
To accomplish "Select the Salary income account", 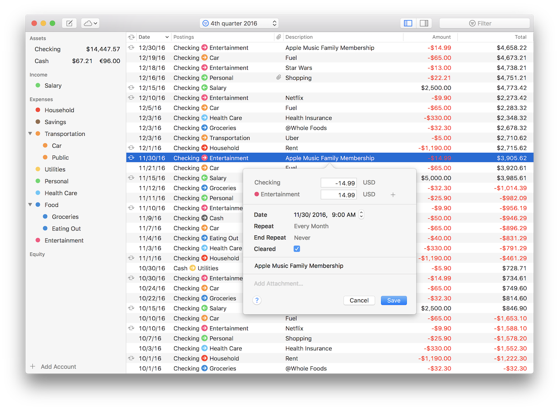I will click(76, 86).
